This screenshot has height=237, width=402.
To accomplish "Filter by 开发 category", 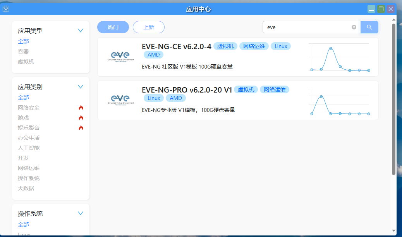I will 23,158.
